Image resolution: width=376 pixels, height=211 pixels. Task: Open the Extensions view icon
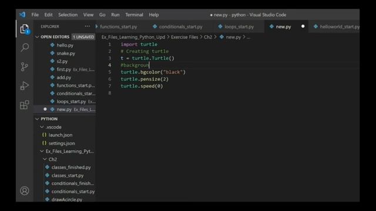(x=25, y=105)
